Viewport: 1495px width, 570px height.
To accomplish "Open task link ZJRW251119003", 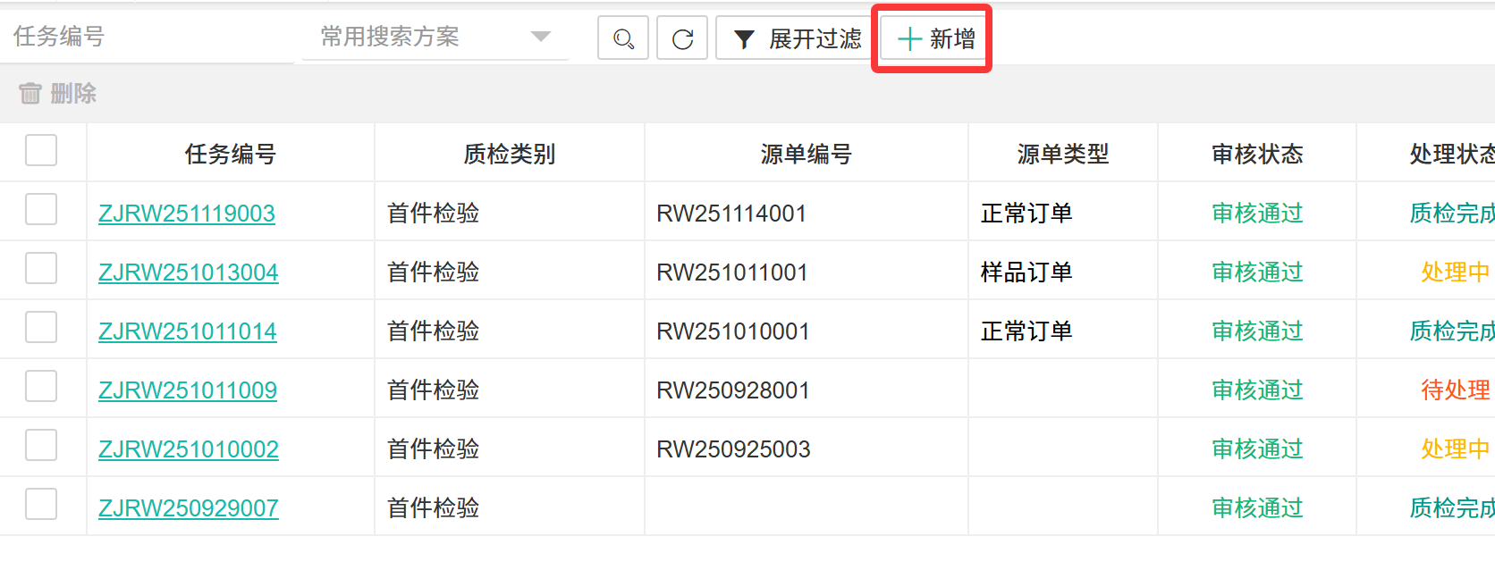I will pyautogui.click(x=187, y=214).
